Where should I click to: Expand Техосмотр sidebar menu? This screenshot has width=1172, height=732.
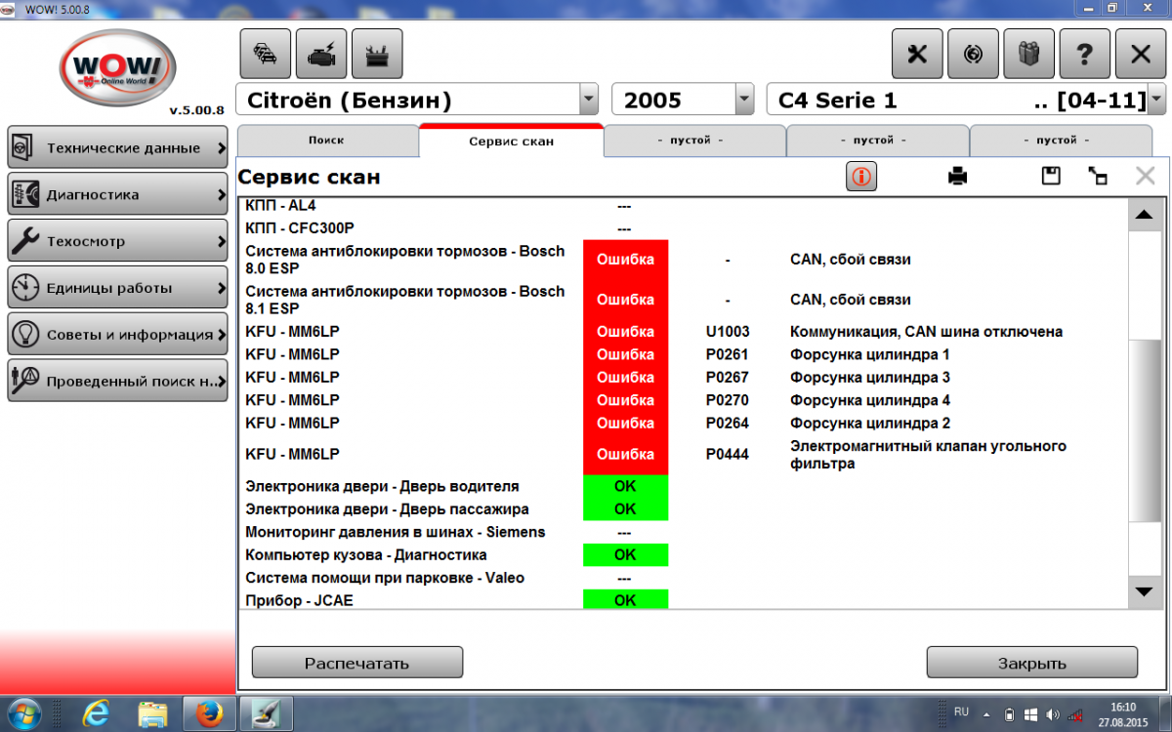(117, 241)
